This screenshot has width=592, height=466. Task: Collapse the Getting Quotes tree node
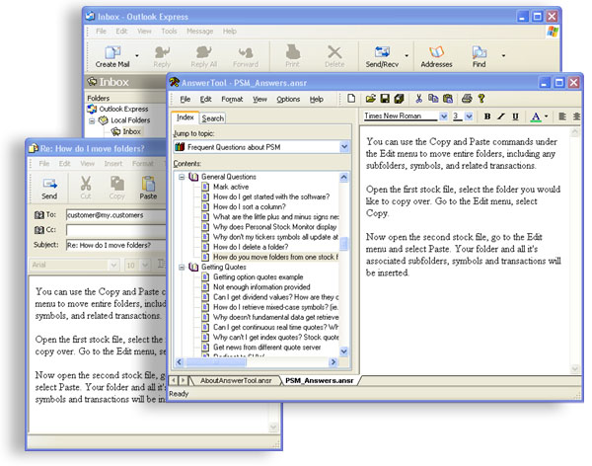(x=182, y=267)
